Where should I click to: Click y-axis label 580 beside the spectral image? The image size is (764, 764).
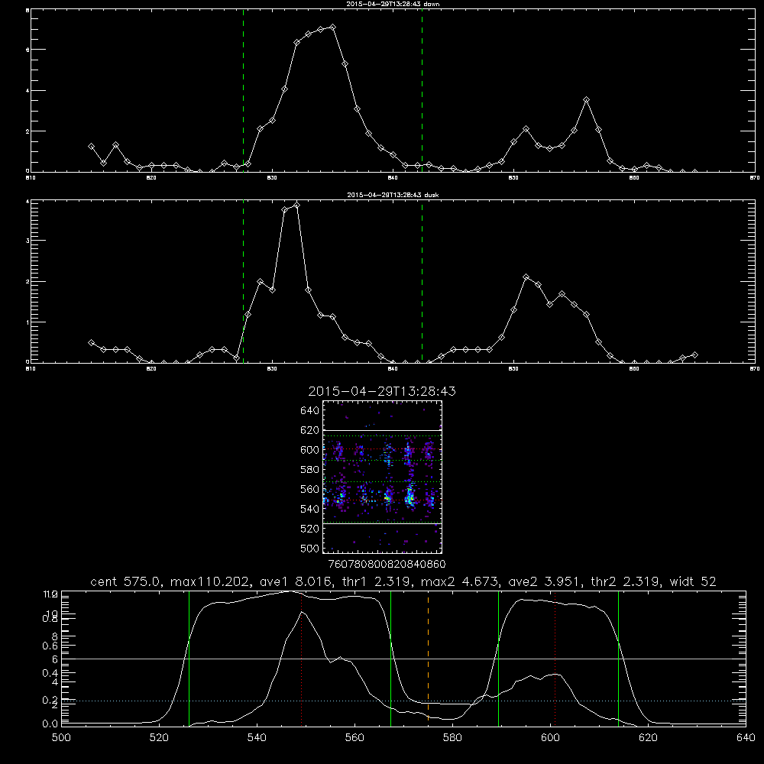point(310,470)
